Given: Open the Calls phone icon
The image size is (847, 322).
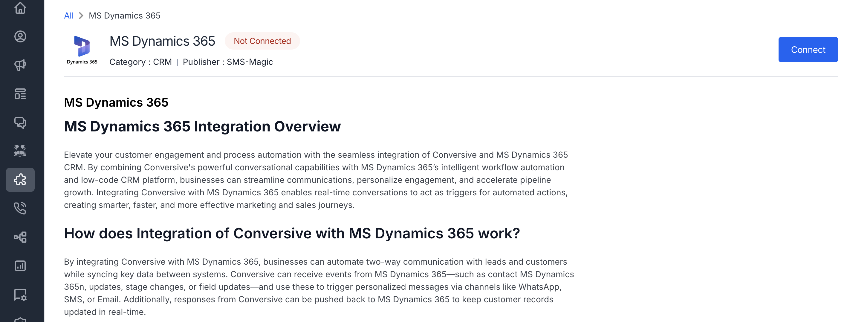Looking at the screenshot, I should (x=20, y=208).
